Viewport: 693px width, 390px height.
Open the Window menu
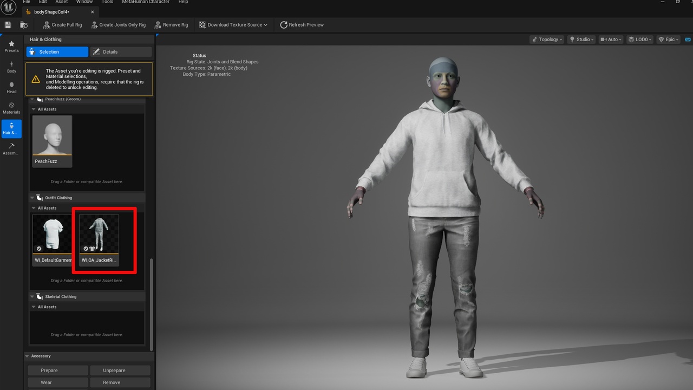(x=84, y=2)
